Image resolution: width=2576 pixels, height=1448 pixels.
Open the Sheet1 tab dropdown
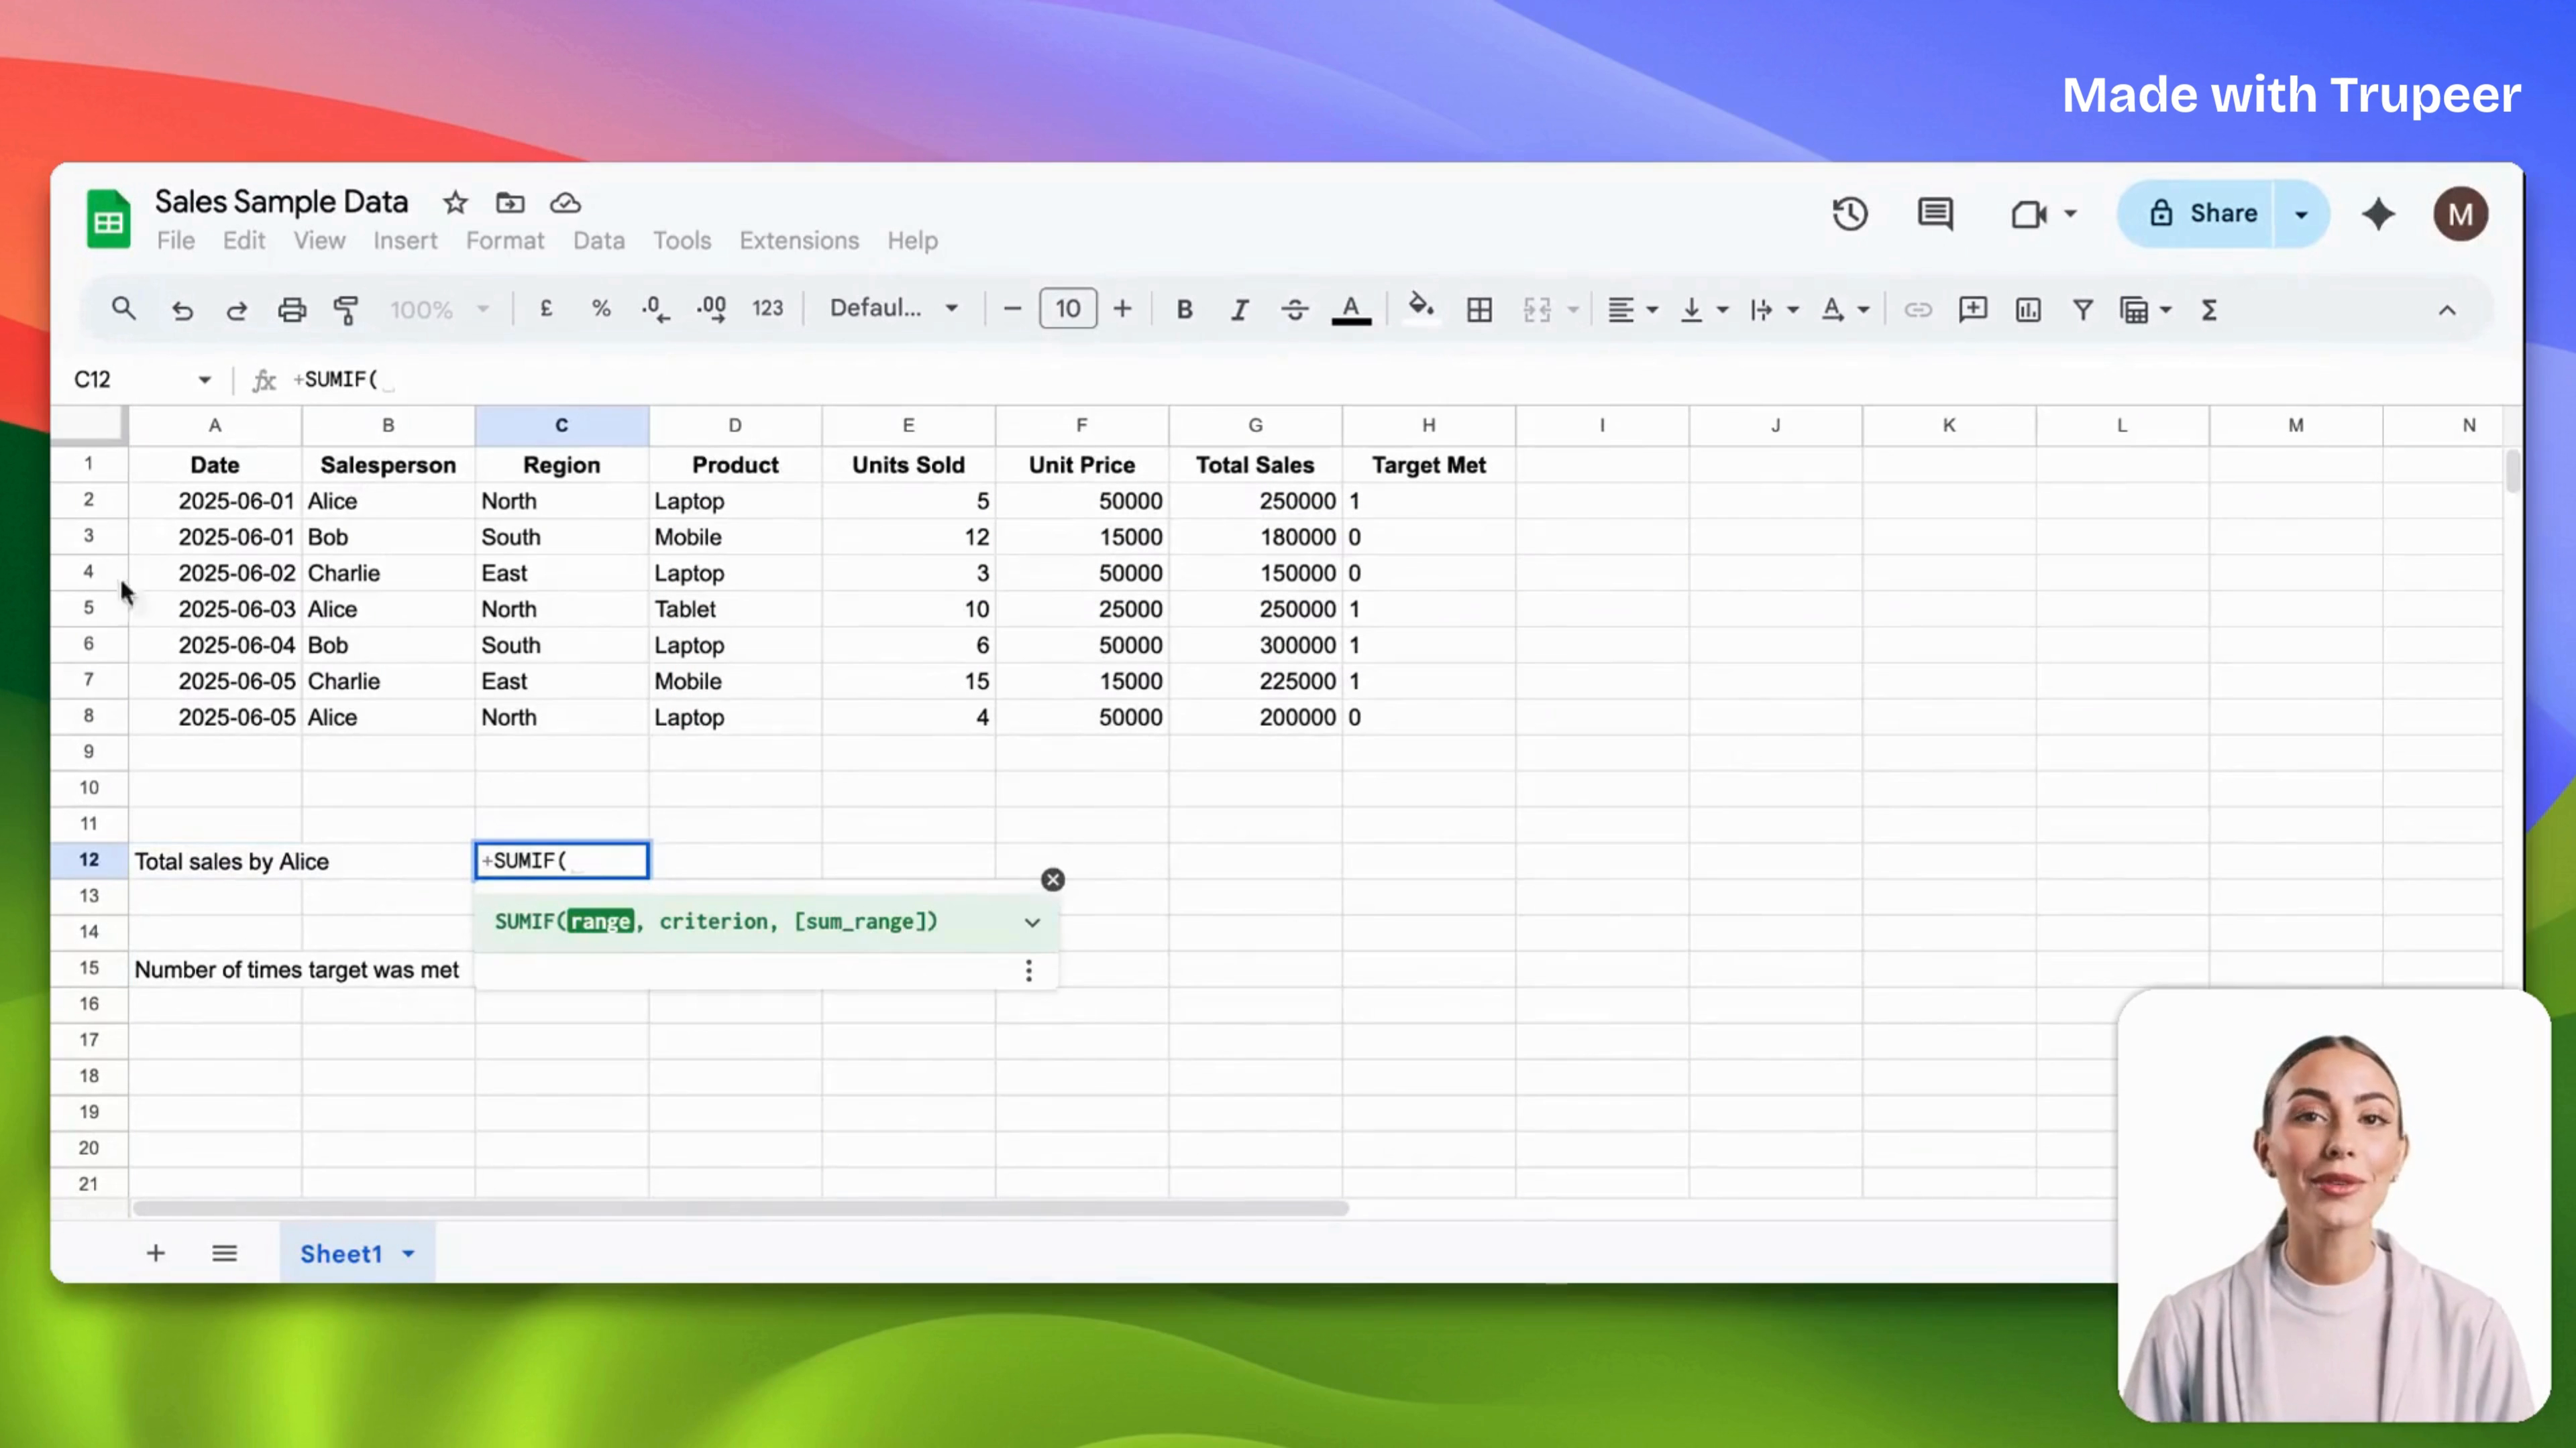pyautogui.click(x=407, y=1253)
